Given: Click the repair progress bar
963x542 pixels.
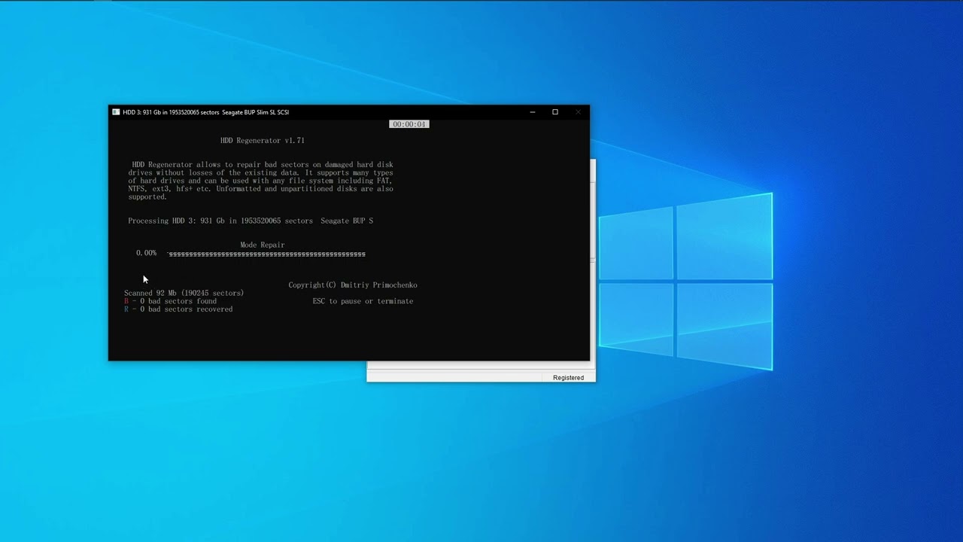Looking at the screenshot, I should click(x=266, y=254).
